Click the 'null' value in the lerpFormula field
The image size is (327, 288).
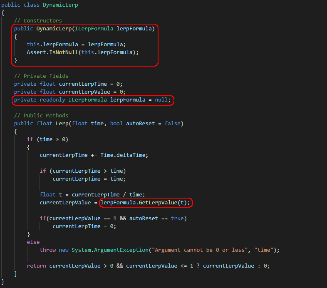point(161,100)
